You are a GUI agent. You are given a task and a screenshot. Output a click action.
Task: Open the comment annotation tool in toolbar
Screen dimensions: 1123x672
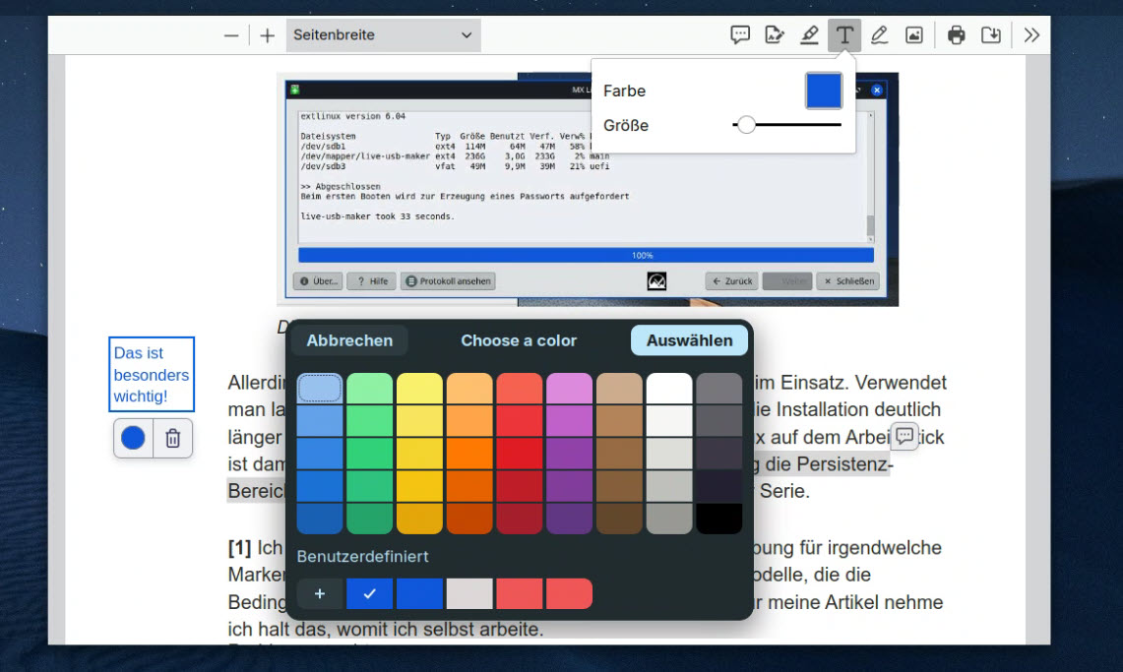(x=740, y=35)
